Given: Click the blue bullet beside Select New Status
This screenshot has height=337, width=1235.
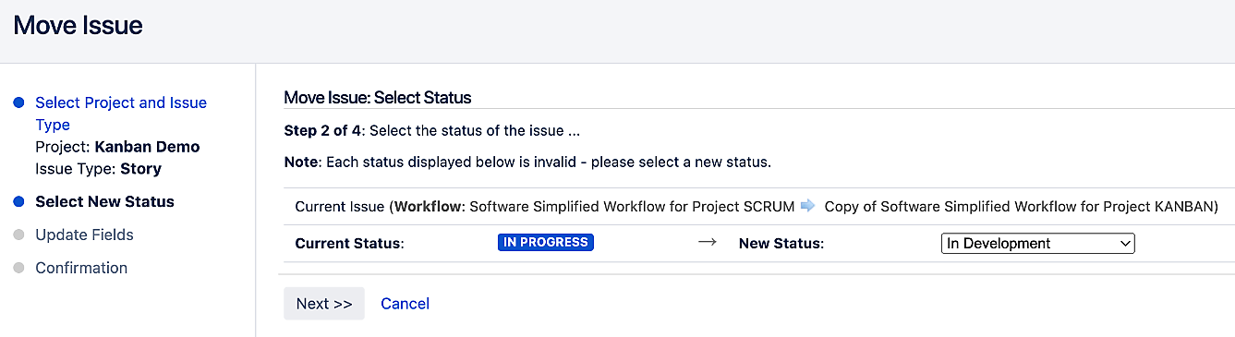Looking at the screenshot, I should click(x=18, y=201).
